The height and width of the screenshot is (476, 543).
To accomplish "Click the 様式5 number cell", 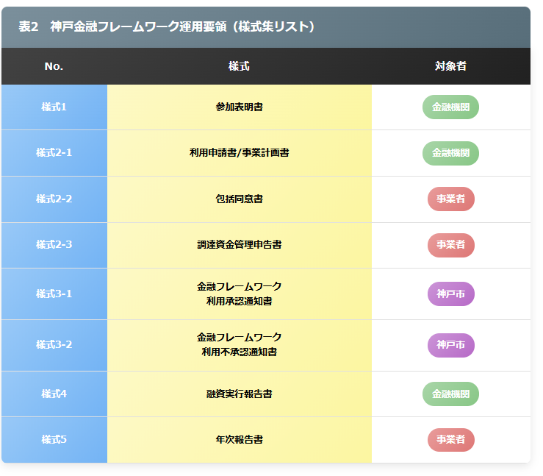I will [x=54, y=440].
